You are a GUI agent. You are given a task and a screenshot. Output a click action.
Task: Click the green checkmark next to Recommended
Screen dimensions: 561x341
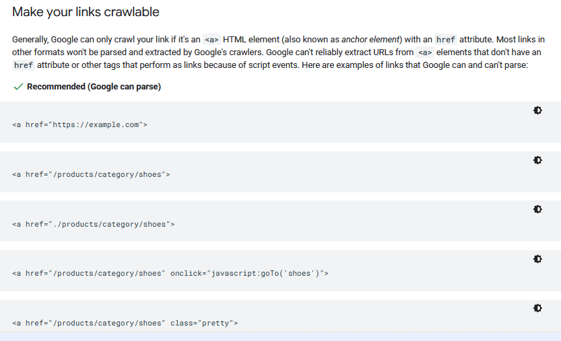pos(18,87)
